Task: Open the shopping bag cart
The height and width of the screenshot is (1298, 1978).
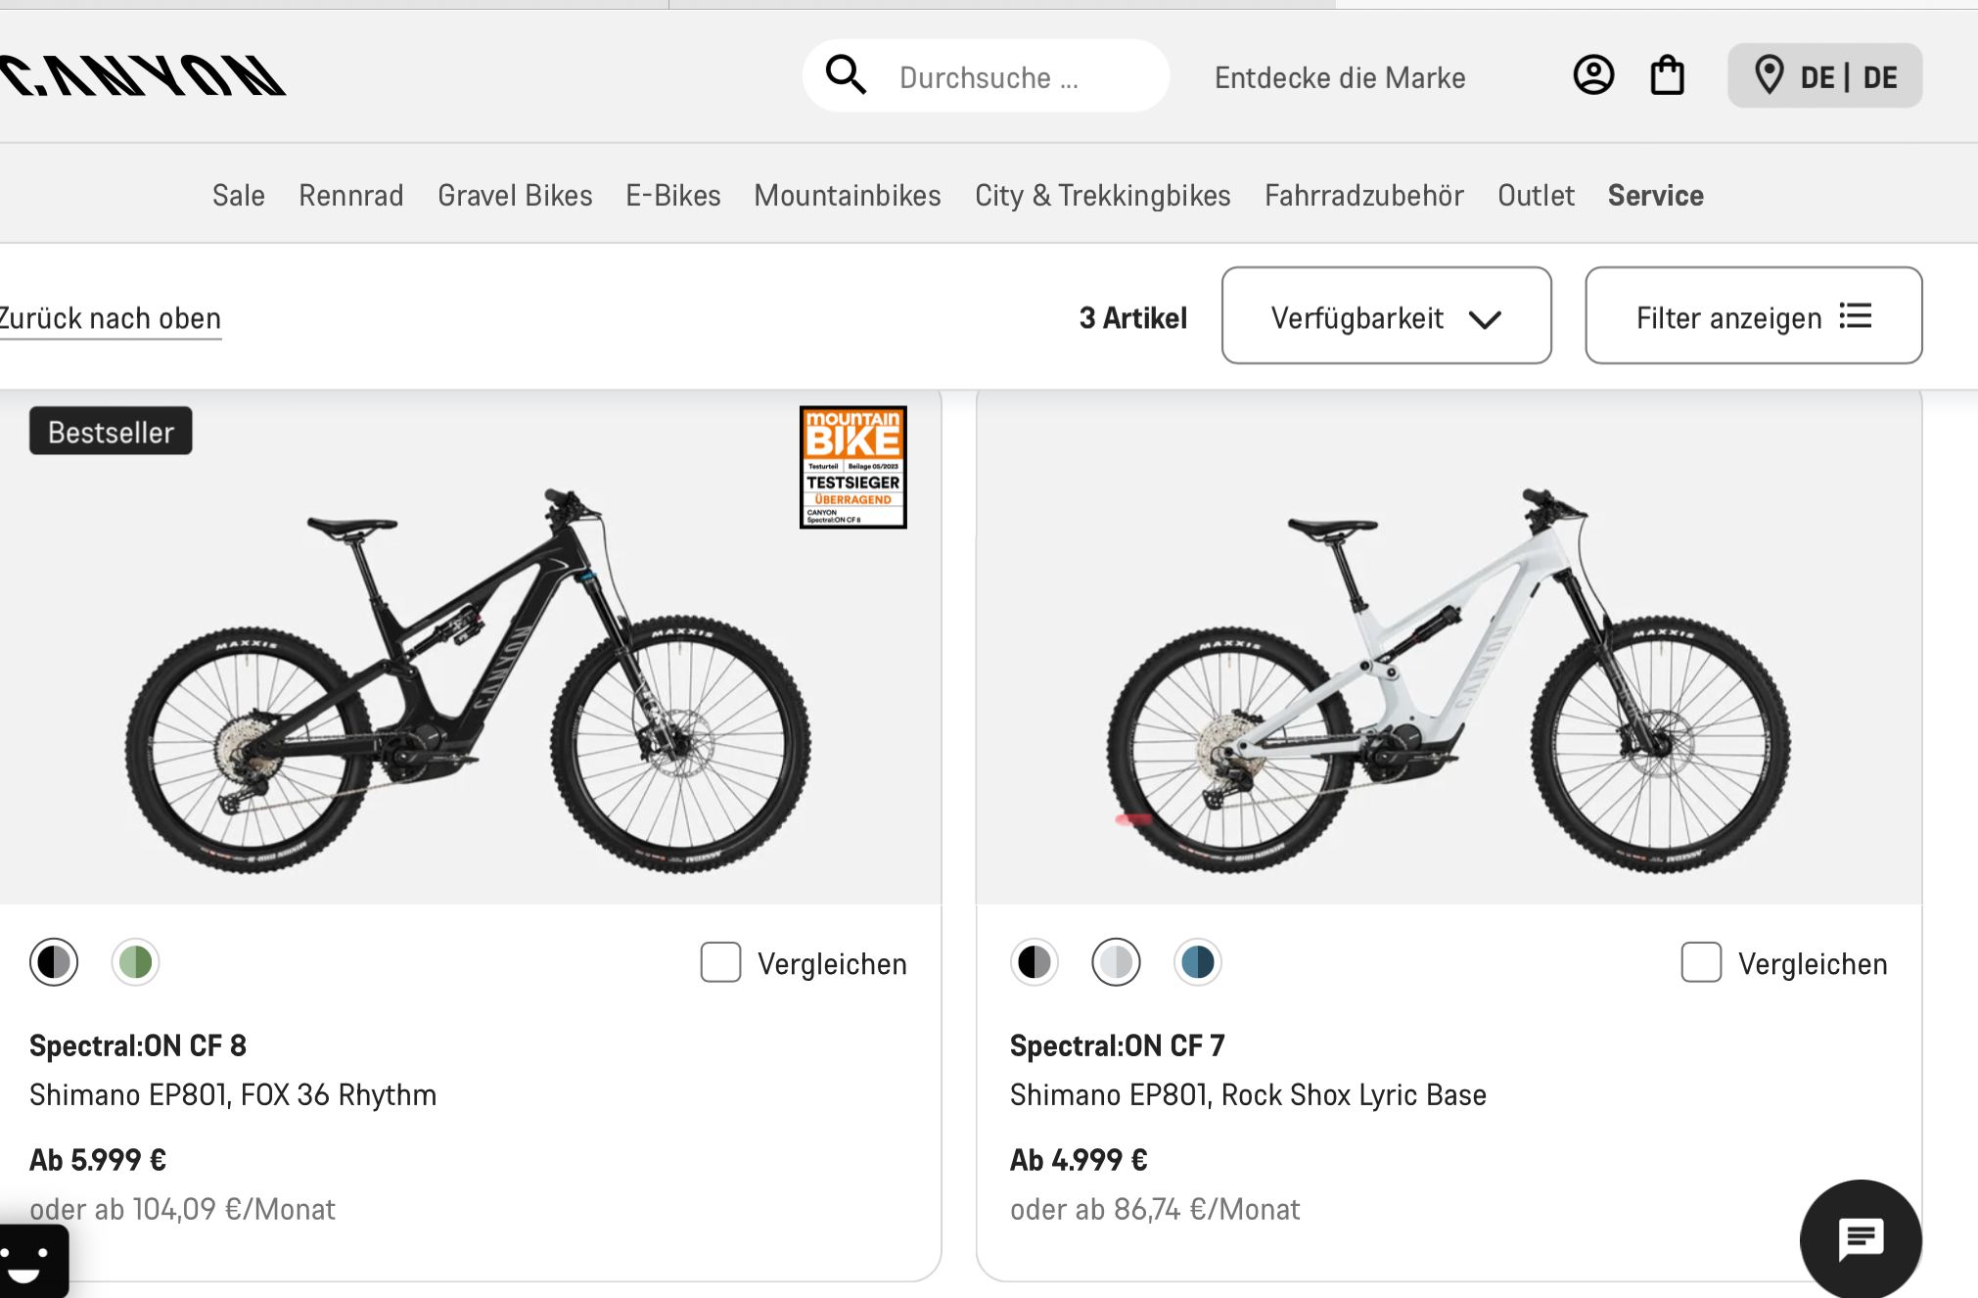Action: pos(1667,75)
